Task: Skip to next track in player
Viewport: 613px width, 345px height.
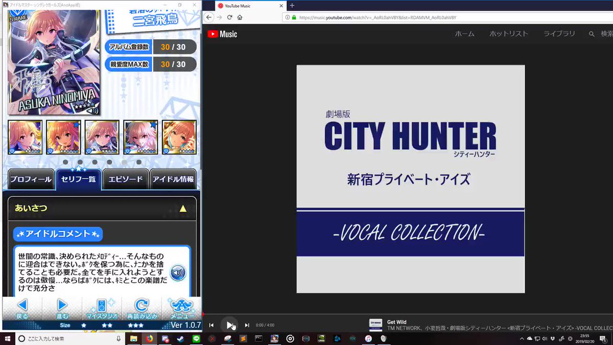Action: (x=247, y=325)
